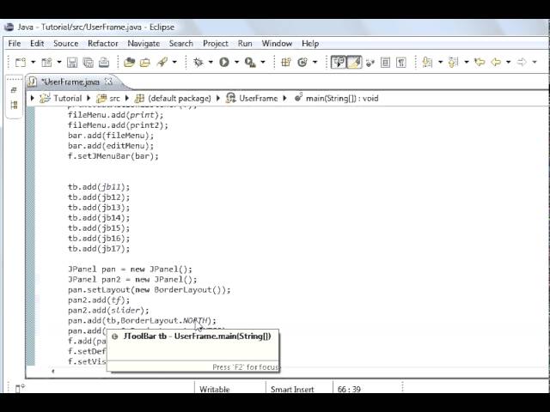Click the New file toolbar icon
The image size is (550, 412).
tap(21, 63)
